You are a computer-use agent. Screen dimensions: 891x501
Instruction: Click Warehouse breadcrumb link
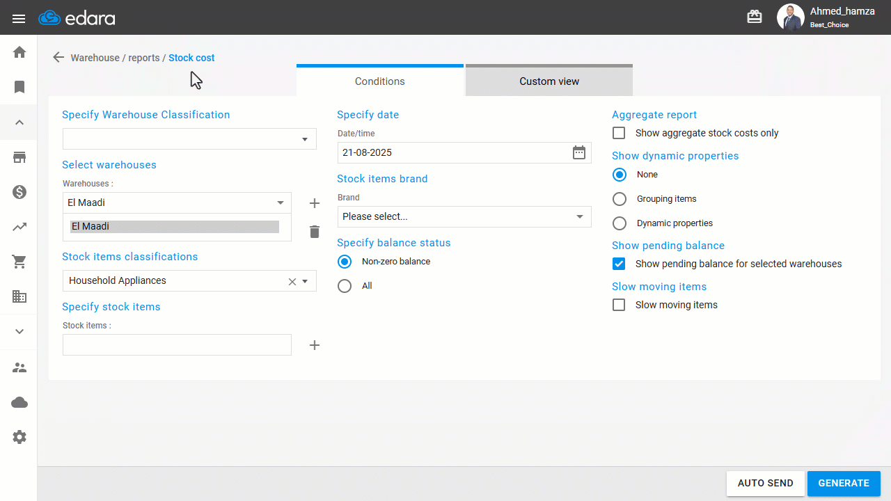pos(95,58)
